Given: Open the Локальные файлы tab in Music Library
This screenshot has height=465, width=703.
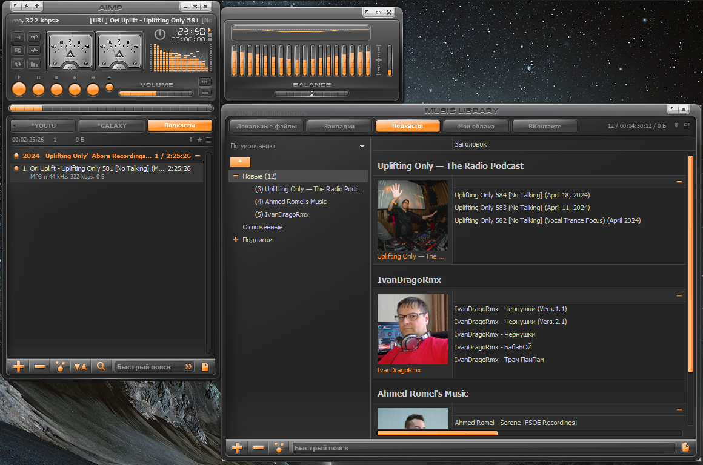Looking at the screenshot, I should click(x=266, y=127).
